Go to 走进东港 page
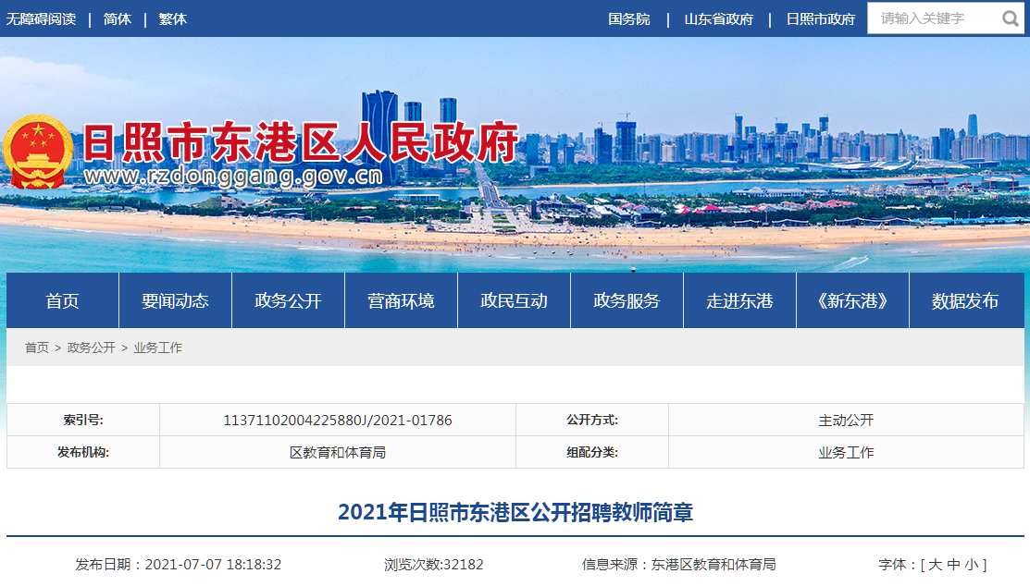 click(x=738, y=299)
